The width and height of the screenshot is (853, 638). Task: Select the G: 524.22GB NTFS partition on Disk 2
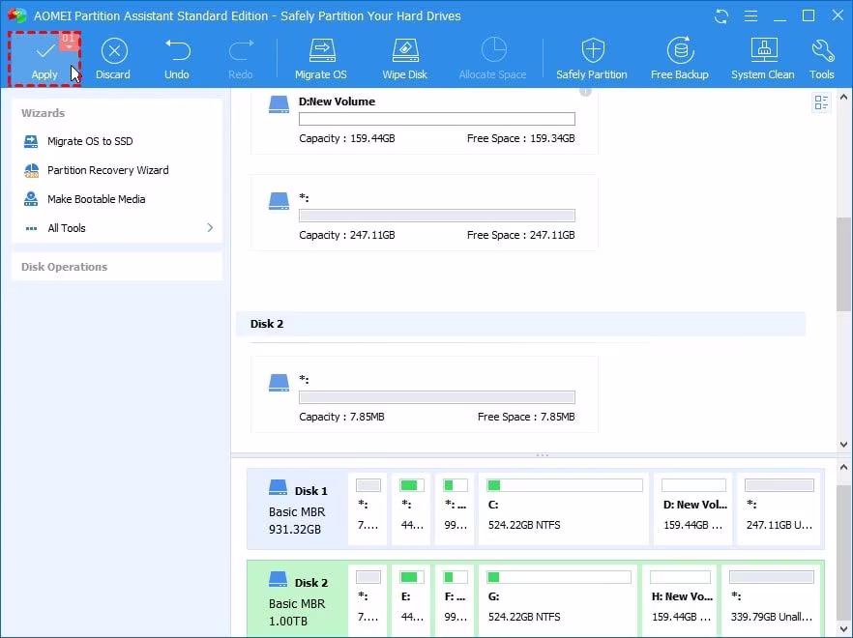point(558,600)
